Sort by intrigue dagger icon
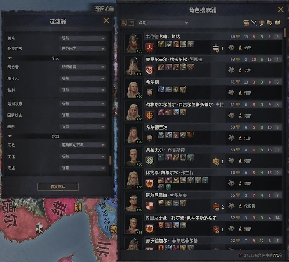The height and width of the screenshot is (262, 289). pos(270,23)
